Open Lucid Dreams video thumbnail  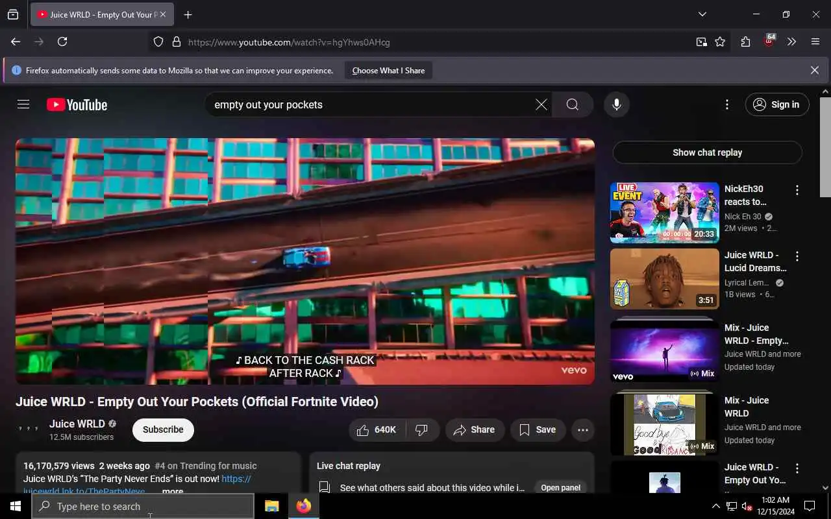pyautogui.click(x=665, y=279)
